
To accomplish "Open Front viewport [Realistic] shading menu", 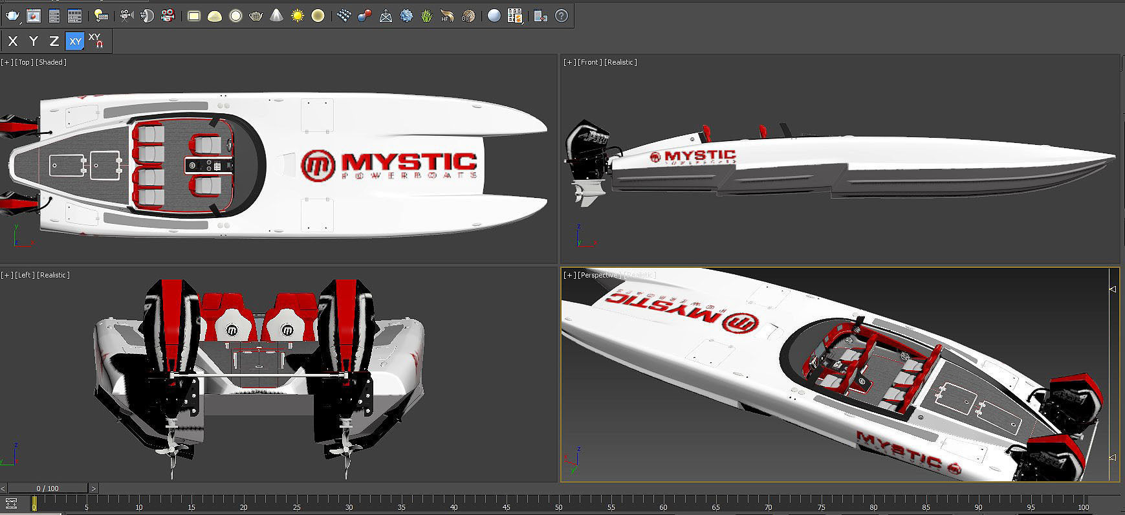I will pyautogui.click(x=620, y=62).
